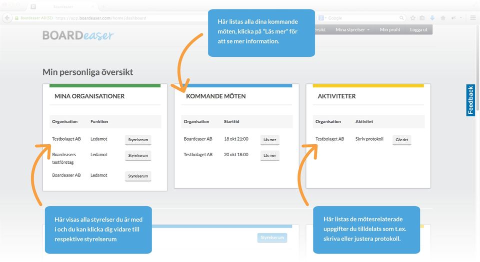Image resolution: width=480 pixels, height=262 pixels.
Task: Click the faded Styrelserum button at bottom
Action: pyautogui.click(x=272, y=238)
